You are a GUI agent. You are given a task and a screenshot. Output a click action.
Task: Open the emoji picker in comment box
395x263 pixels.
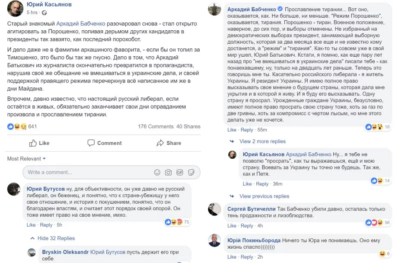[157, 172]
